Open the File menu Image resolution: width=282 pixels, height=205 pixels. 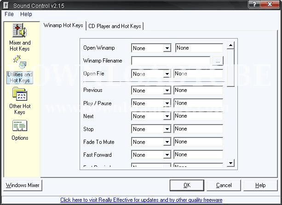click(9, 14)
